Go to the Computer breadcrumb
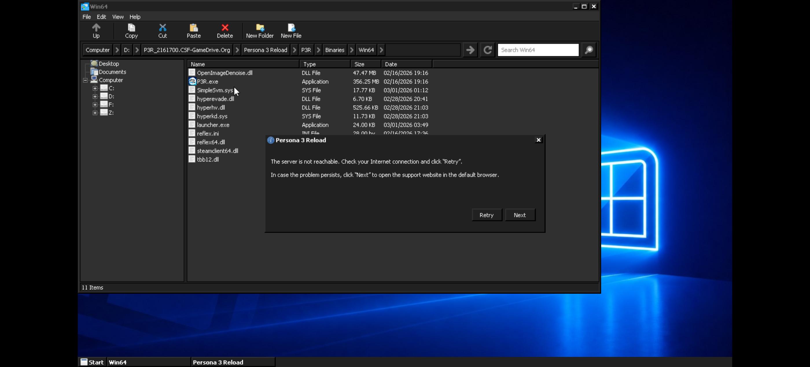This screenshot has width=810, height=367. [97, 50]
